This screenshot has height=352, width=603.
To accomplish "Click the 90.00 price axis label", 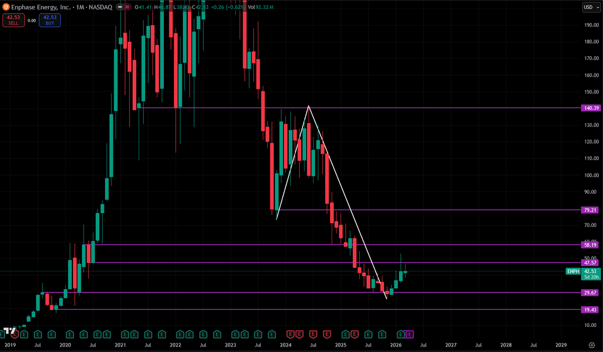I will pos(590,192).
